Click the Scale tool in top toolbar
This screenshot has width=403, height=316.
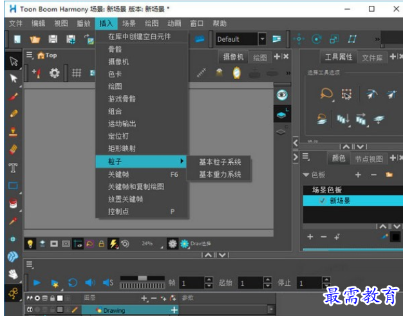334,39
